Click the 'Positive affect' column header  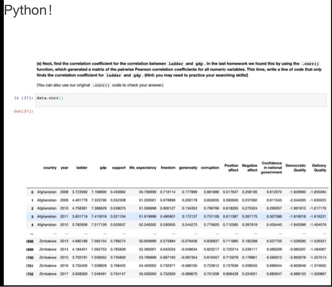tap(231, 168)
